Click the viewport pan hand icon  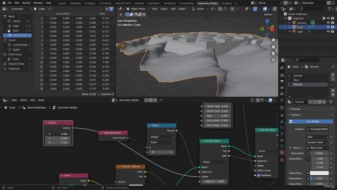point(273,46)
